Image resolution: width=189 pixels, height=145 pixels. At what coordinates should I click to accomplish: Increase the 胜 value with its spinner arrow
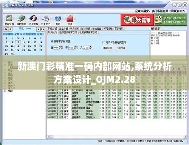[61, 47]
